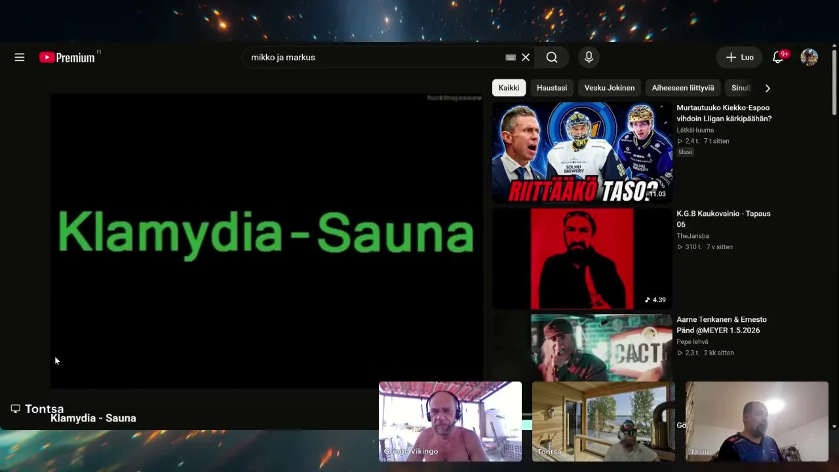Click the screen-share monitor icon beside Tontsa

(x=16, y=408)
